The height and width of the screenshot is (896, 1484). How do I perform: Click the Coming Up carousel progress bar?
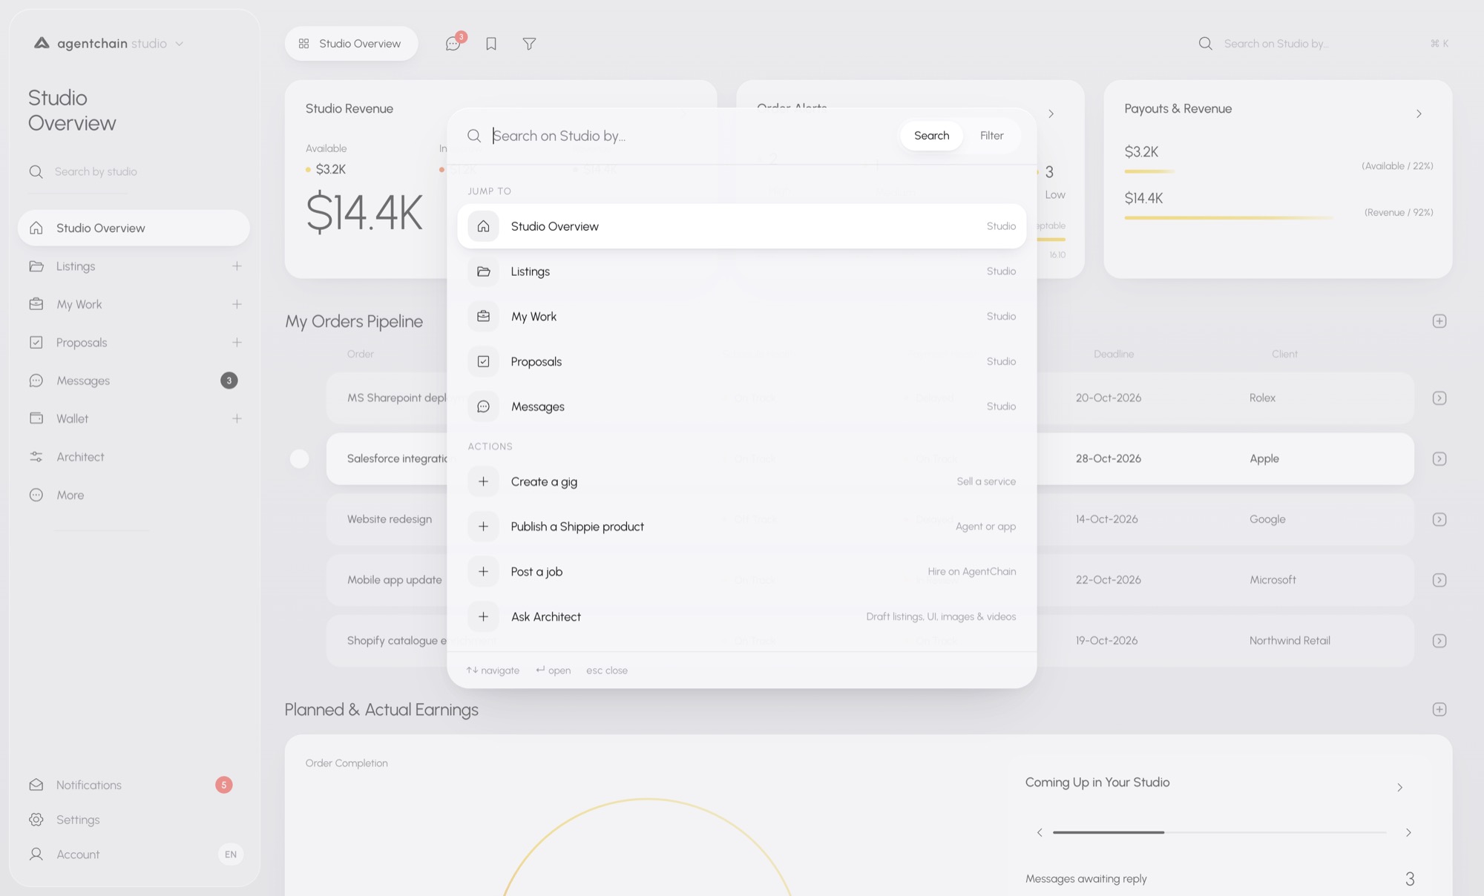click(1219, 832)
